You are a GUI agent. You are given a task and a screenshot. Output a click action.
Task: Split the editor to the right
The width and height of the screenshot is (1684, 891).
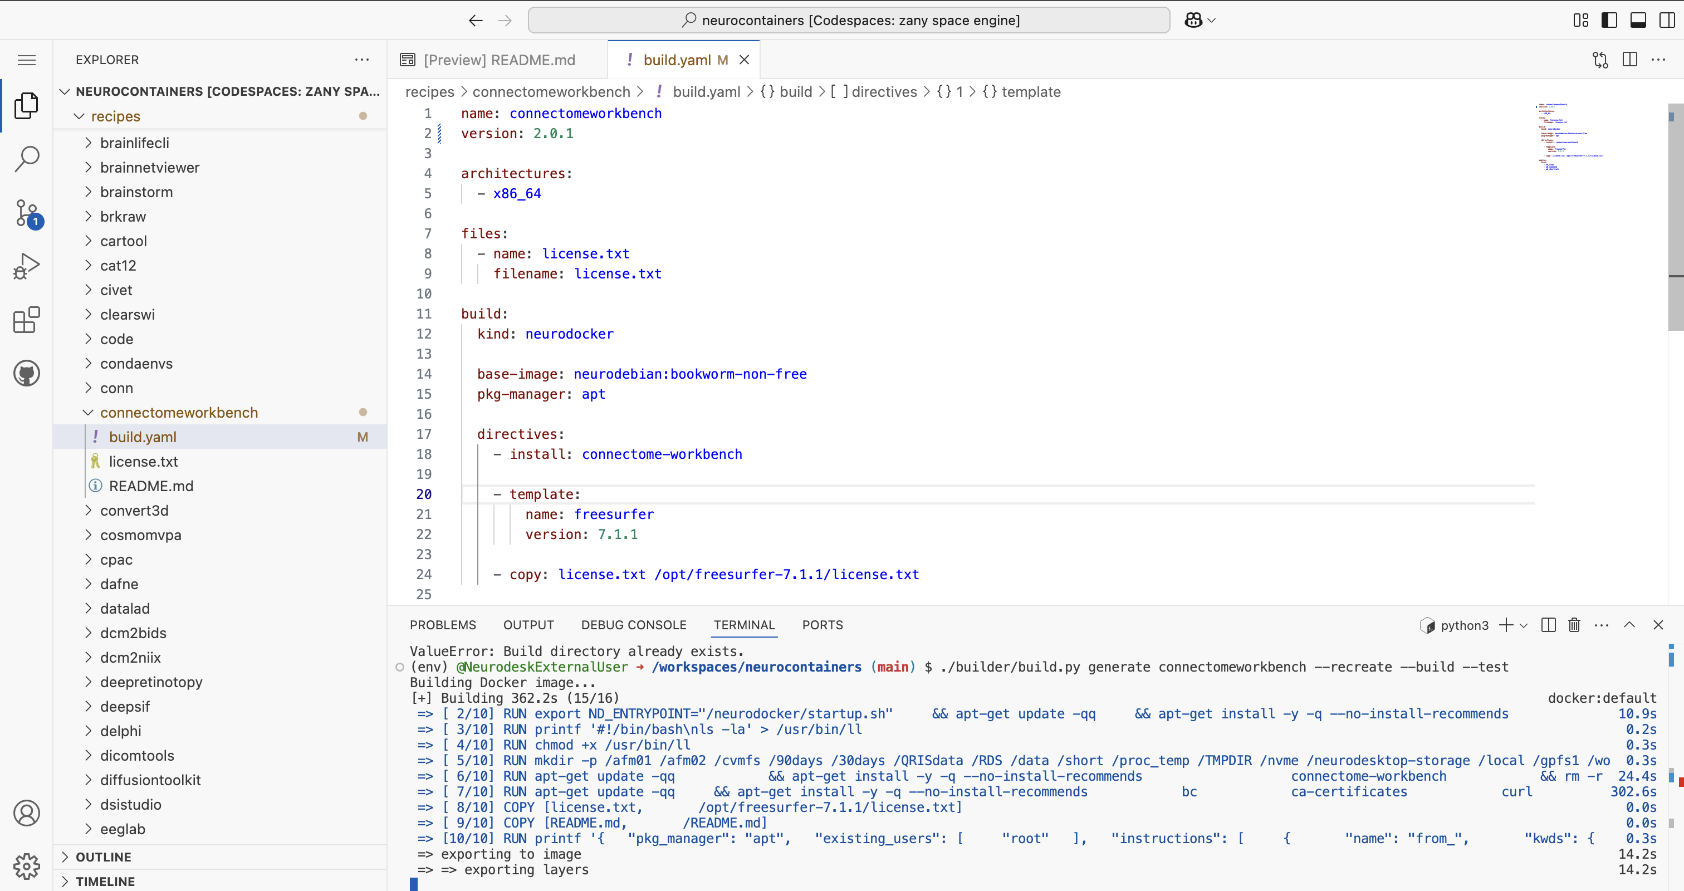[1630, 60]
